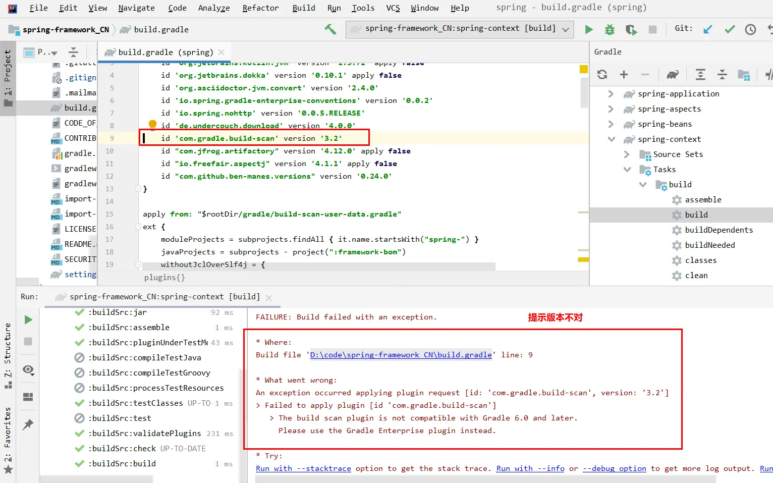Collapse the build task group
This screenshot has width=773, height=483.
click(x=643, y=185)
